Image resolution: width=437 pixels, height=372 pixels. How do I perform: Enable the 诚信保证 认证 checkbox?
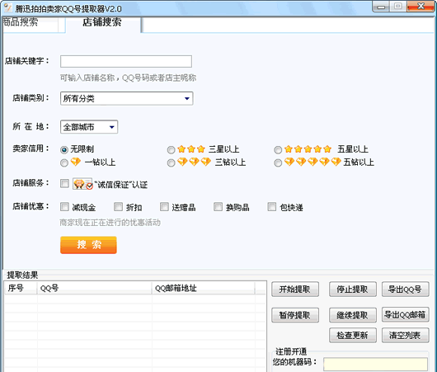point(64,183)
